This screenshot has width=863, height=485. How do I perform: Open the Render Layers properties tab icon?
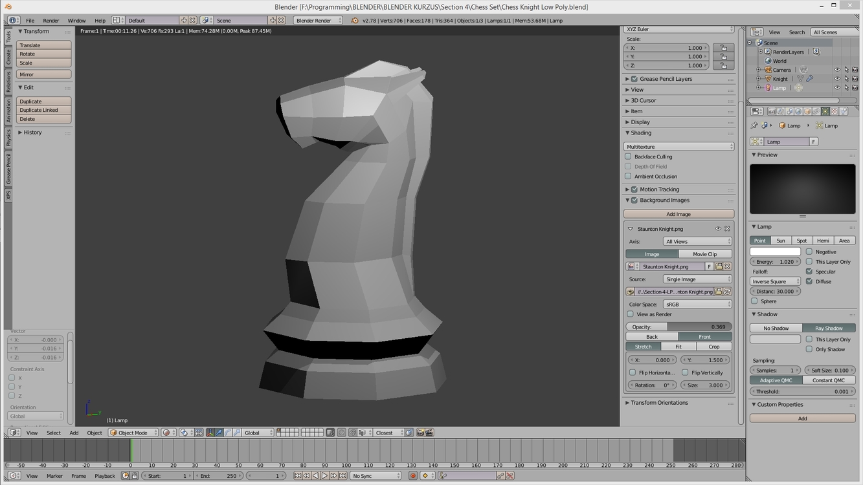point(780,110)
